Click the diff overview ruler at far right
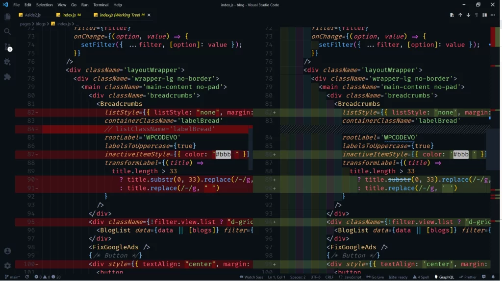The image size is (502, 281). point(495,150)
